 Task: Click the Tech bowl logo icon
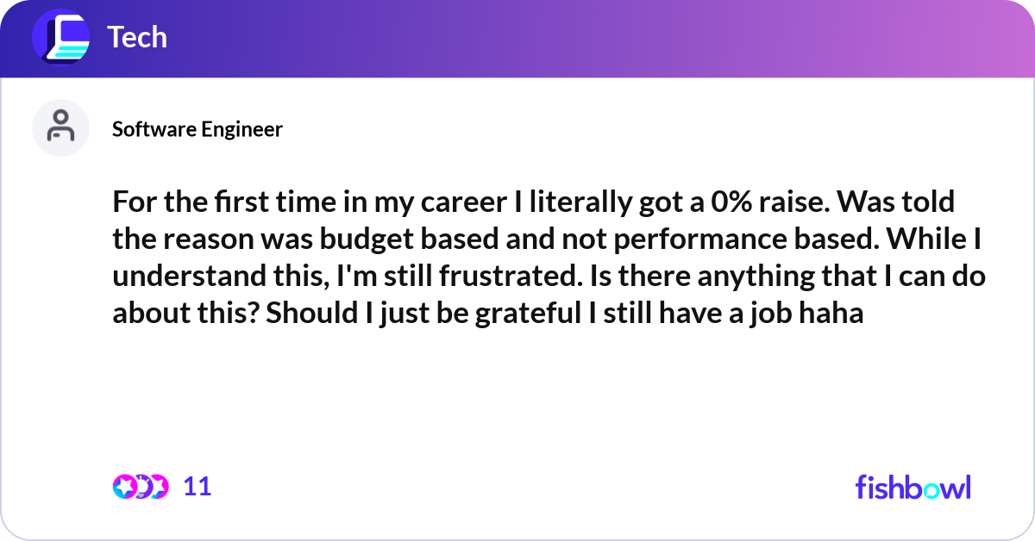pyautogui.click(x=60, y=37)
